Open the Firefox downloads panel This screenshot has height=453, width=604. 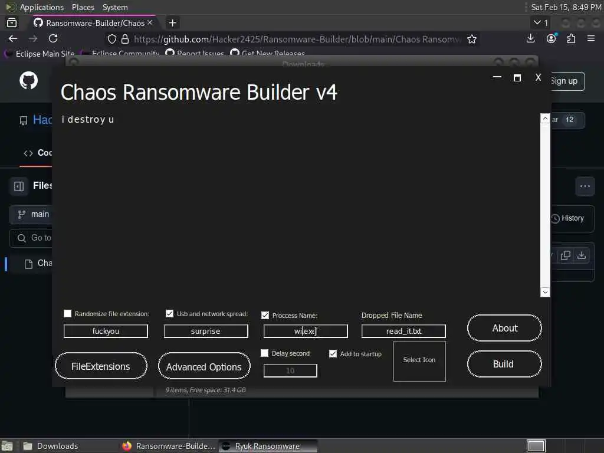tap(530, 38)
